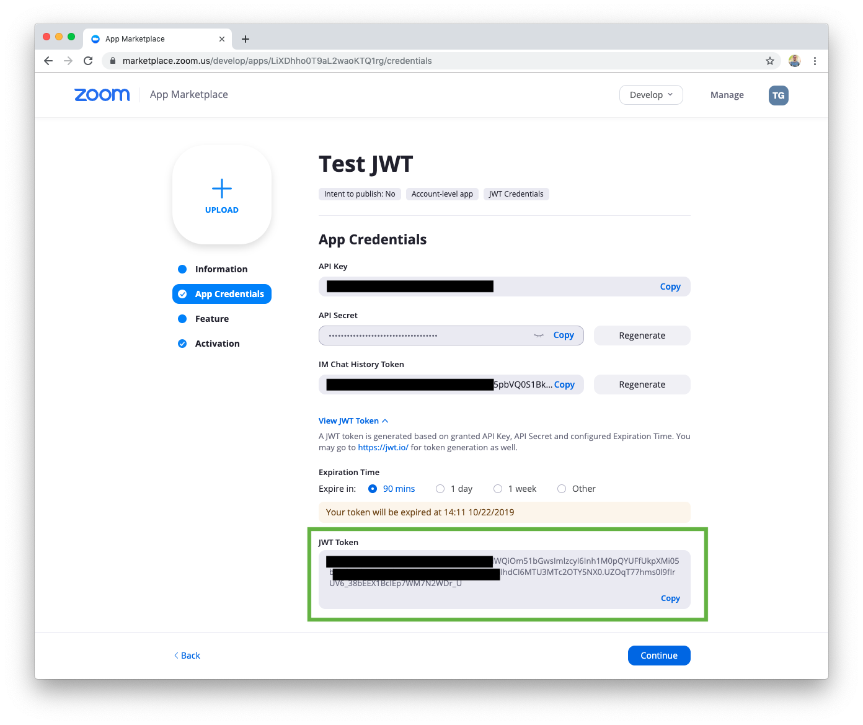
Task: Select the App Credentials step
Action: click(222, 294)
